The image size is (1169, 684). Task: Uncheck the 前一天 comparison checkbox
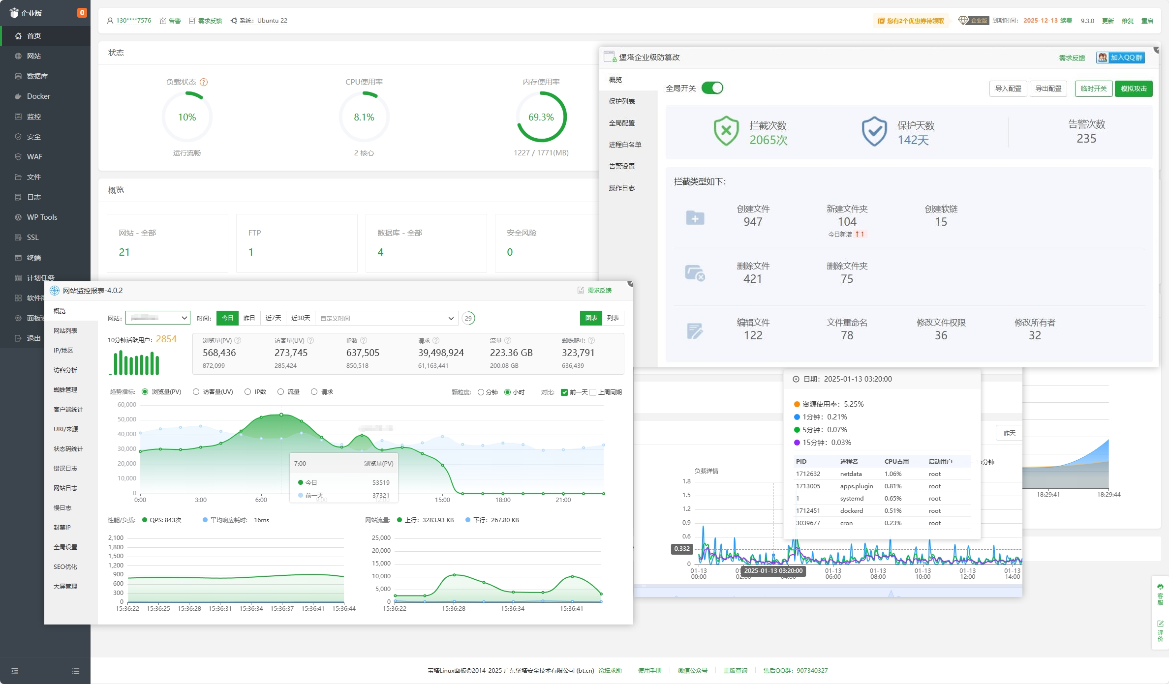[x=564, y=392]
